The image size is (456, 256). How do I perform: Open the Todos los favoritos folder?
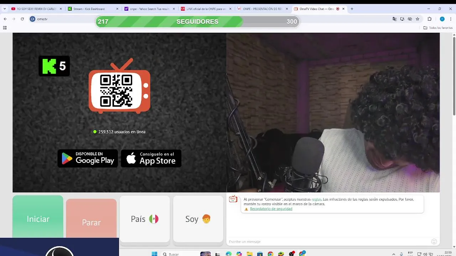click(x=438, y=28)
